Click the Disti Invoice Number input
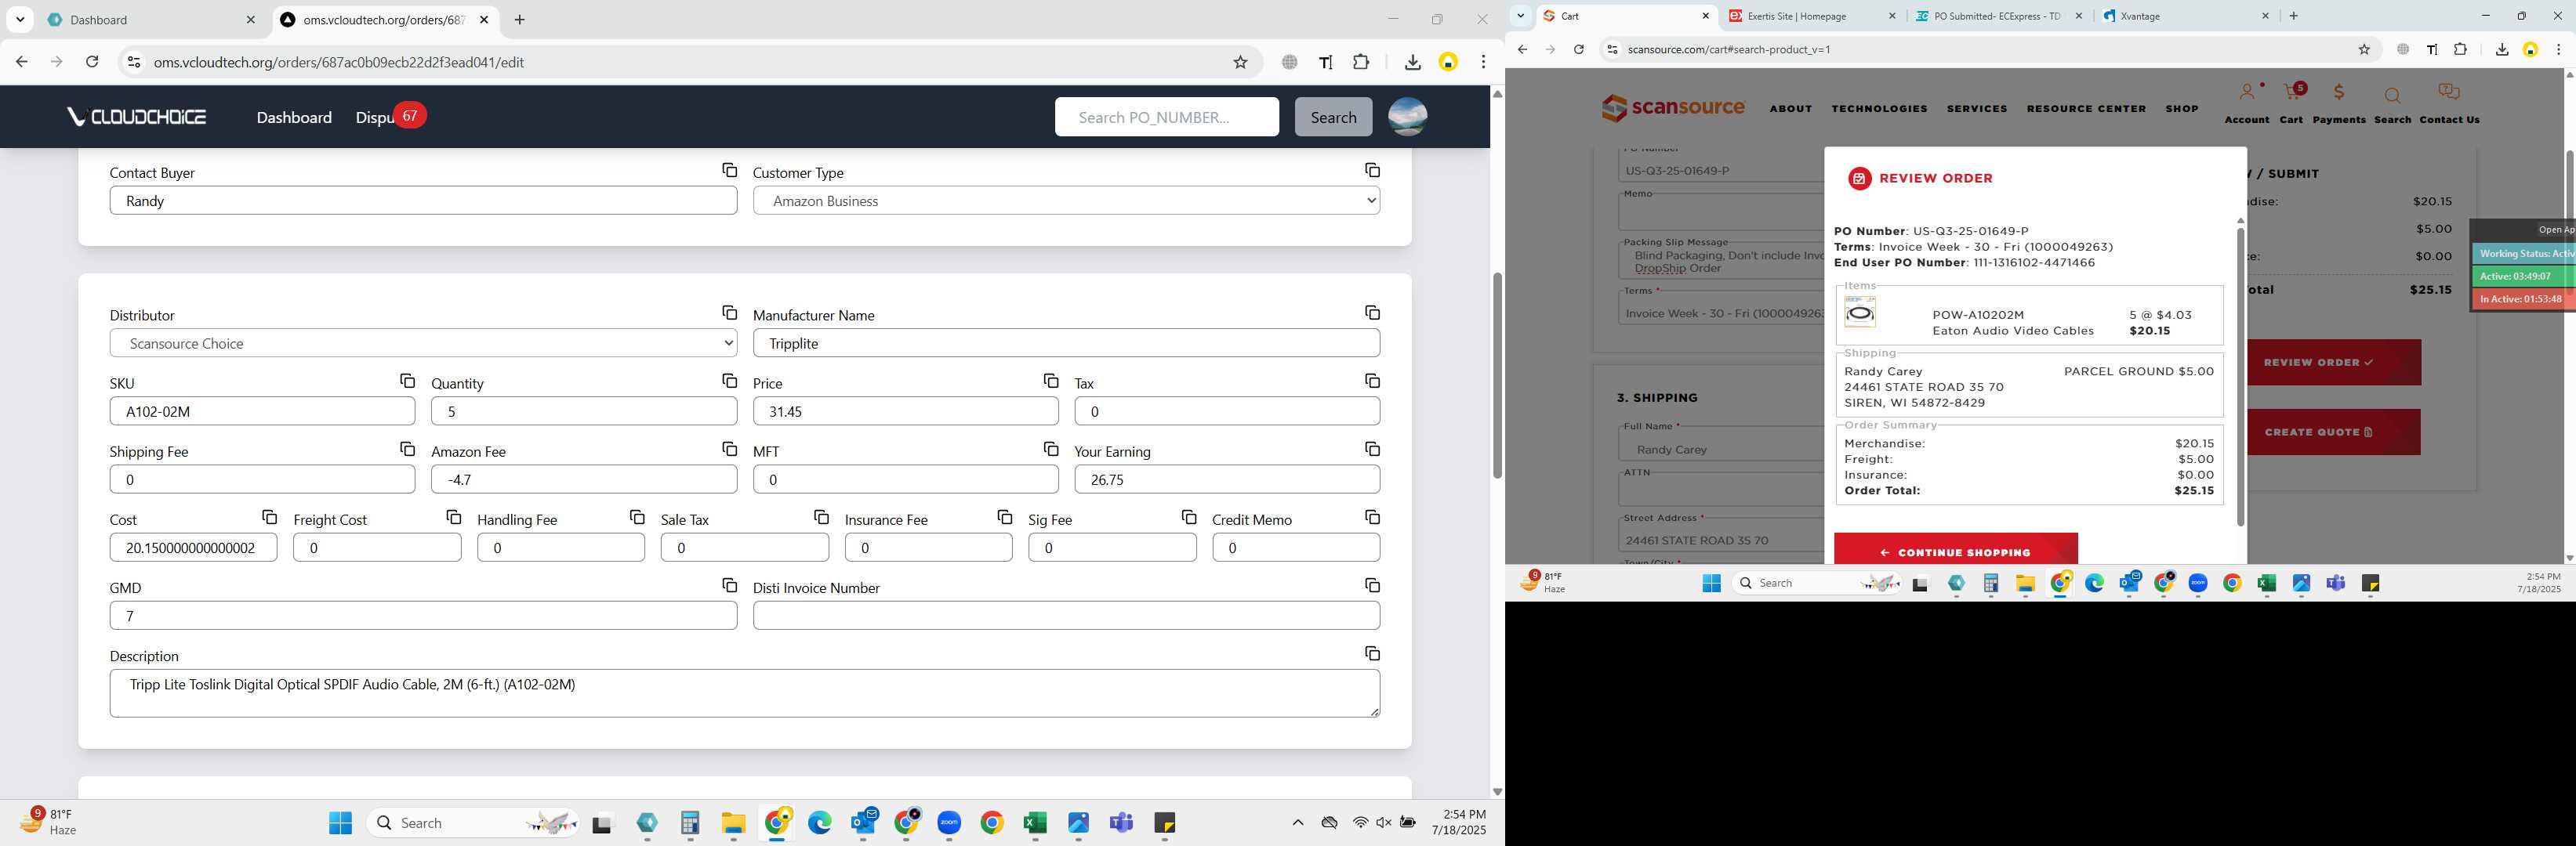This screenshot has height=846, width=2576. pos(1066,615)
